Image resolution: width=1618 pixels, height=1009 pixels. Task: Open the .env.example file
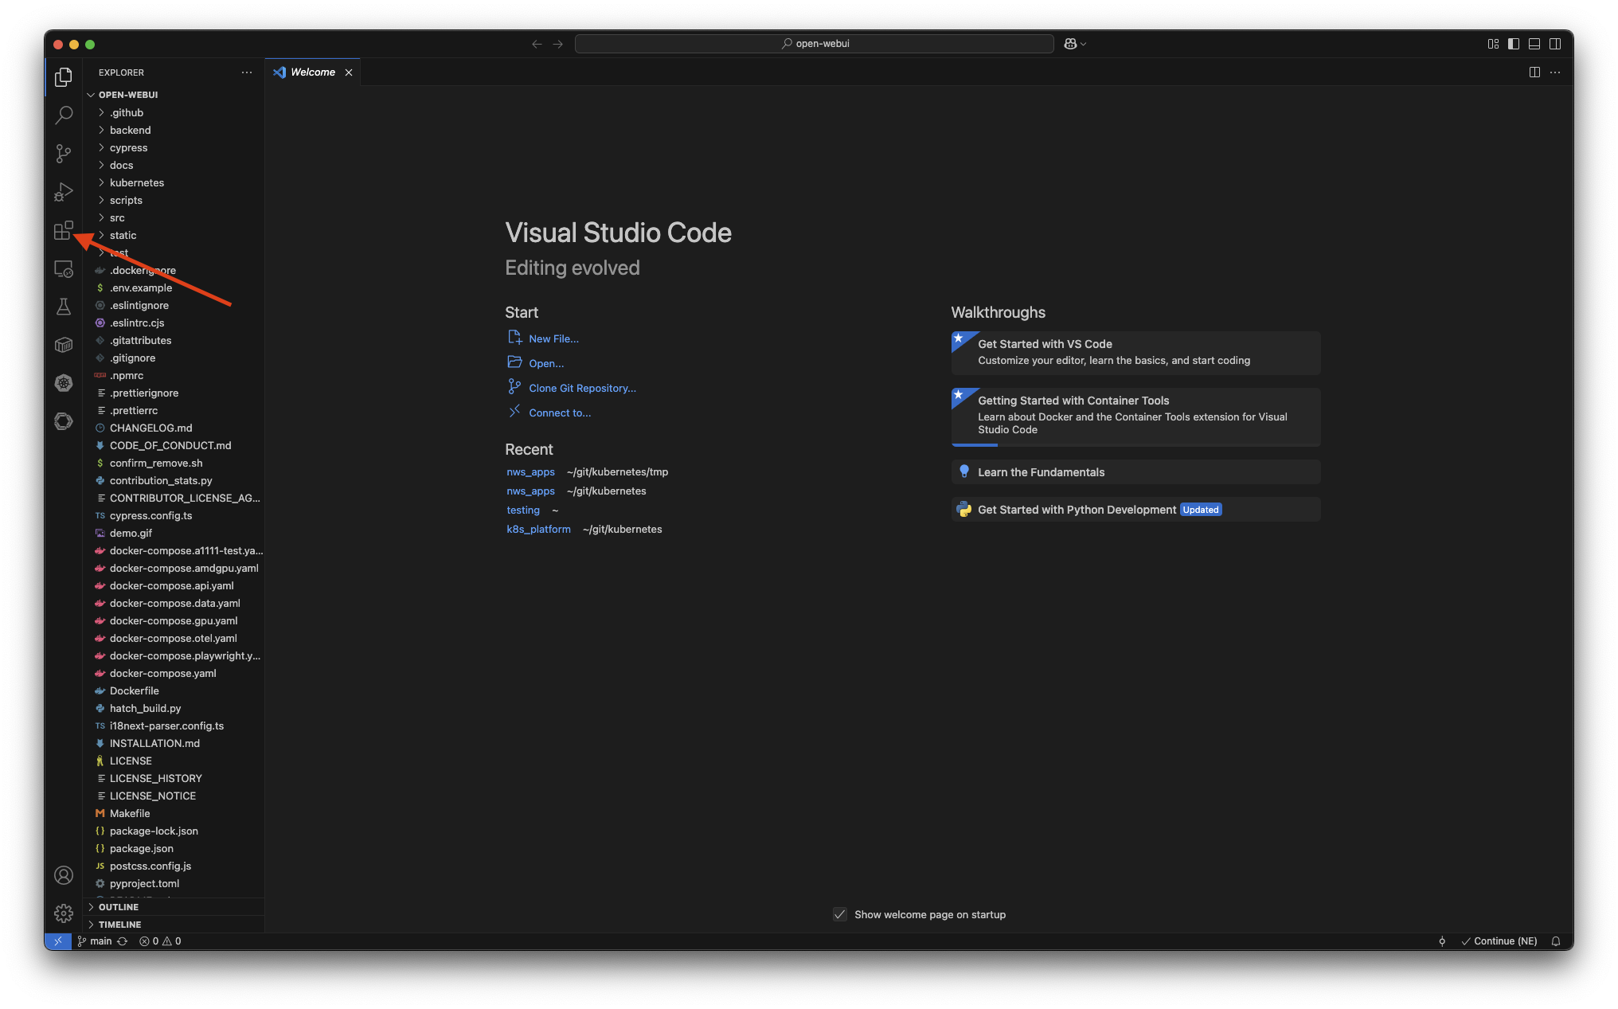[x=174, y=287]
